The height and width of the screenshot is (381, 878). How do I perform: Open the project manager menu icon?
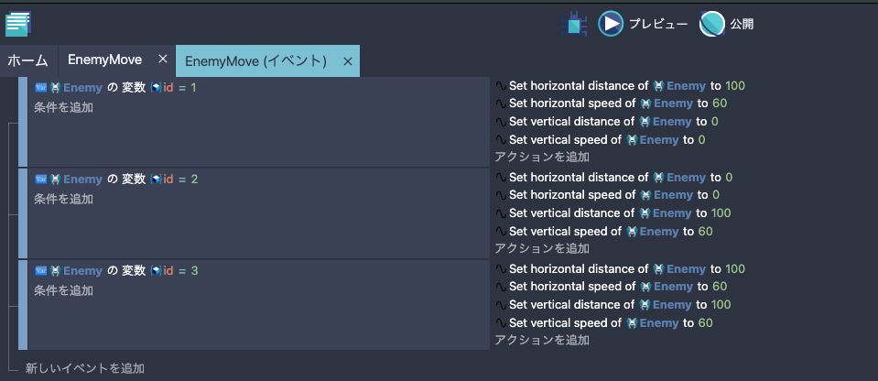[18, 24]
